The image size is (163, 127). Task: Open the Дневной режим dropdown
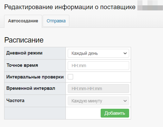click(98, 53)
